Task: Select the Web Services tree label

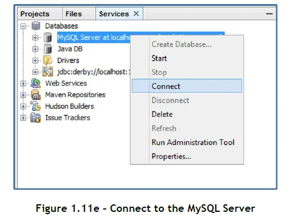Action: (66, 83)
